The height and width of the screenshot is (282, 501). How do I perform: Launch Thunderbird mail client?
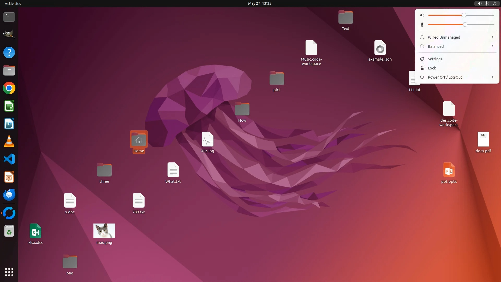pos(9,195)
